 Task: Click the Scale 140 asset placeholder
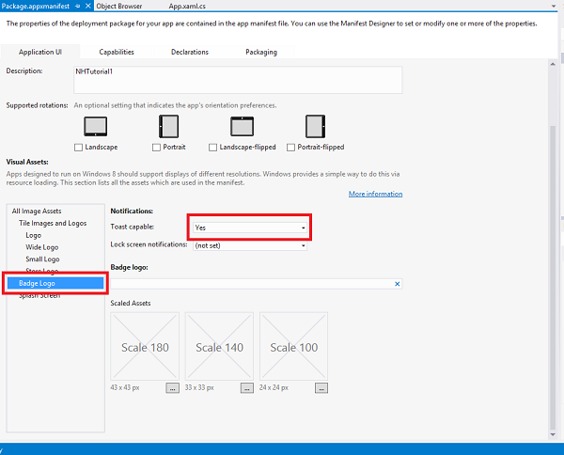[219, 346]
